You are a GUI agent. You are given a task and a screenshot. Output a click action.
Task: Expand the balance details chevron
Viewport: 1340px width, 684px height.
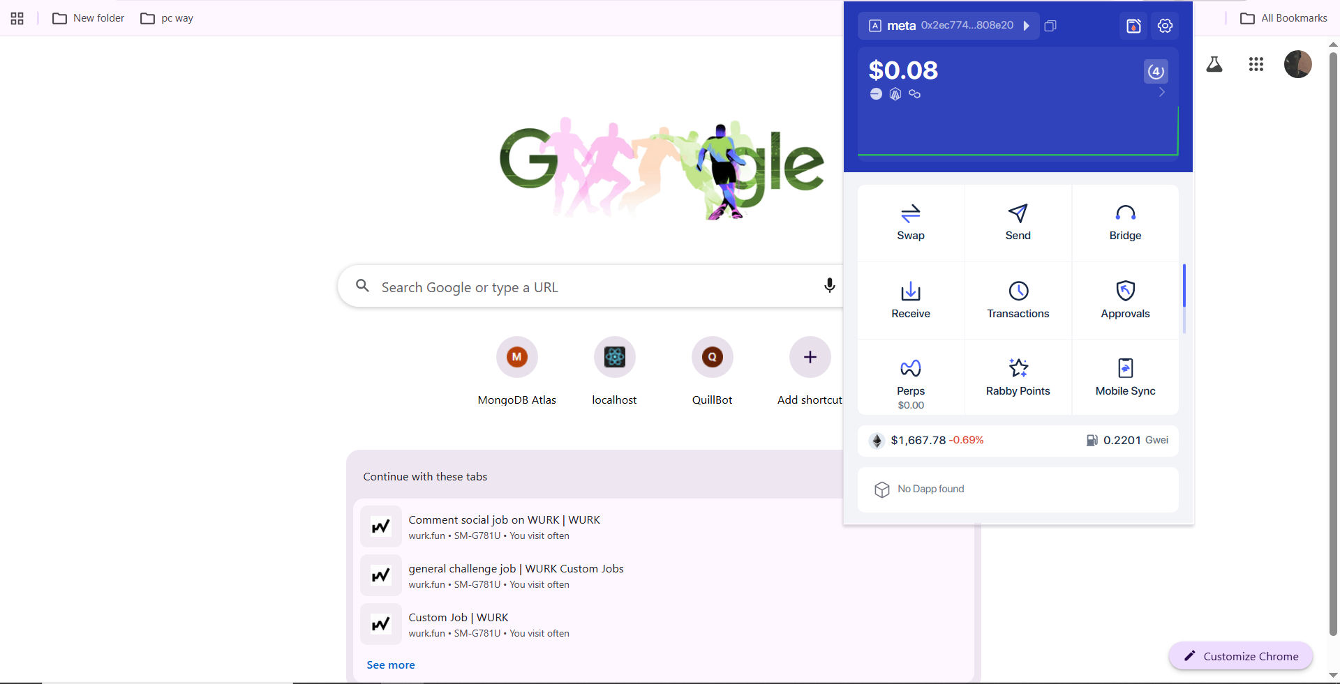coord(1162,93)
